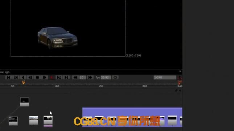Float the node graph pane
Image resolution: width=234 pixels, height=131 pixels.
pyautogui.click(x=176, y=91)
